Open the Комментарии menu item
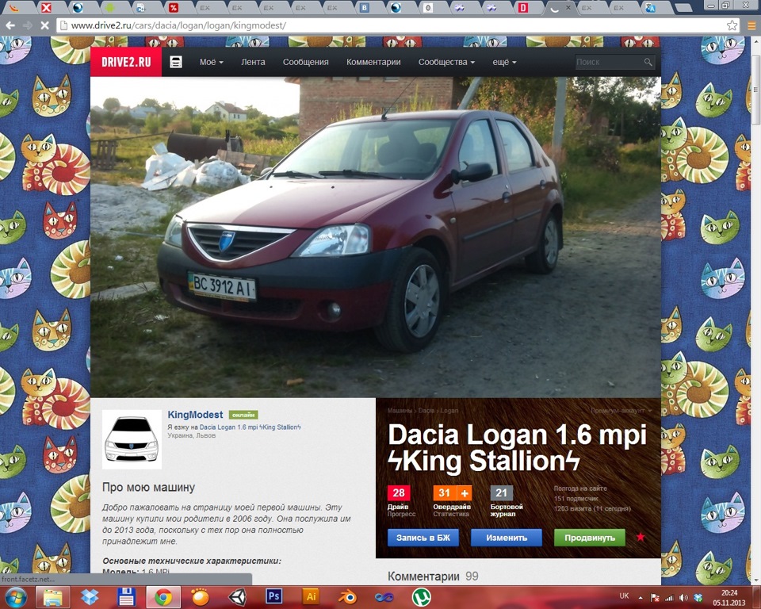 click(373, 62)
